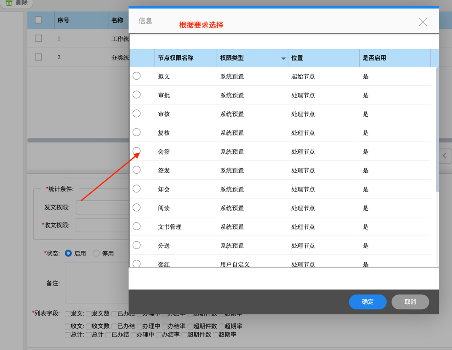This screenshot has width=452, height=350.
Task: Click the 确定 button
Action: (368, 302)
